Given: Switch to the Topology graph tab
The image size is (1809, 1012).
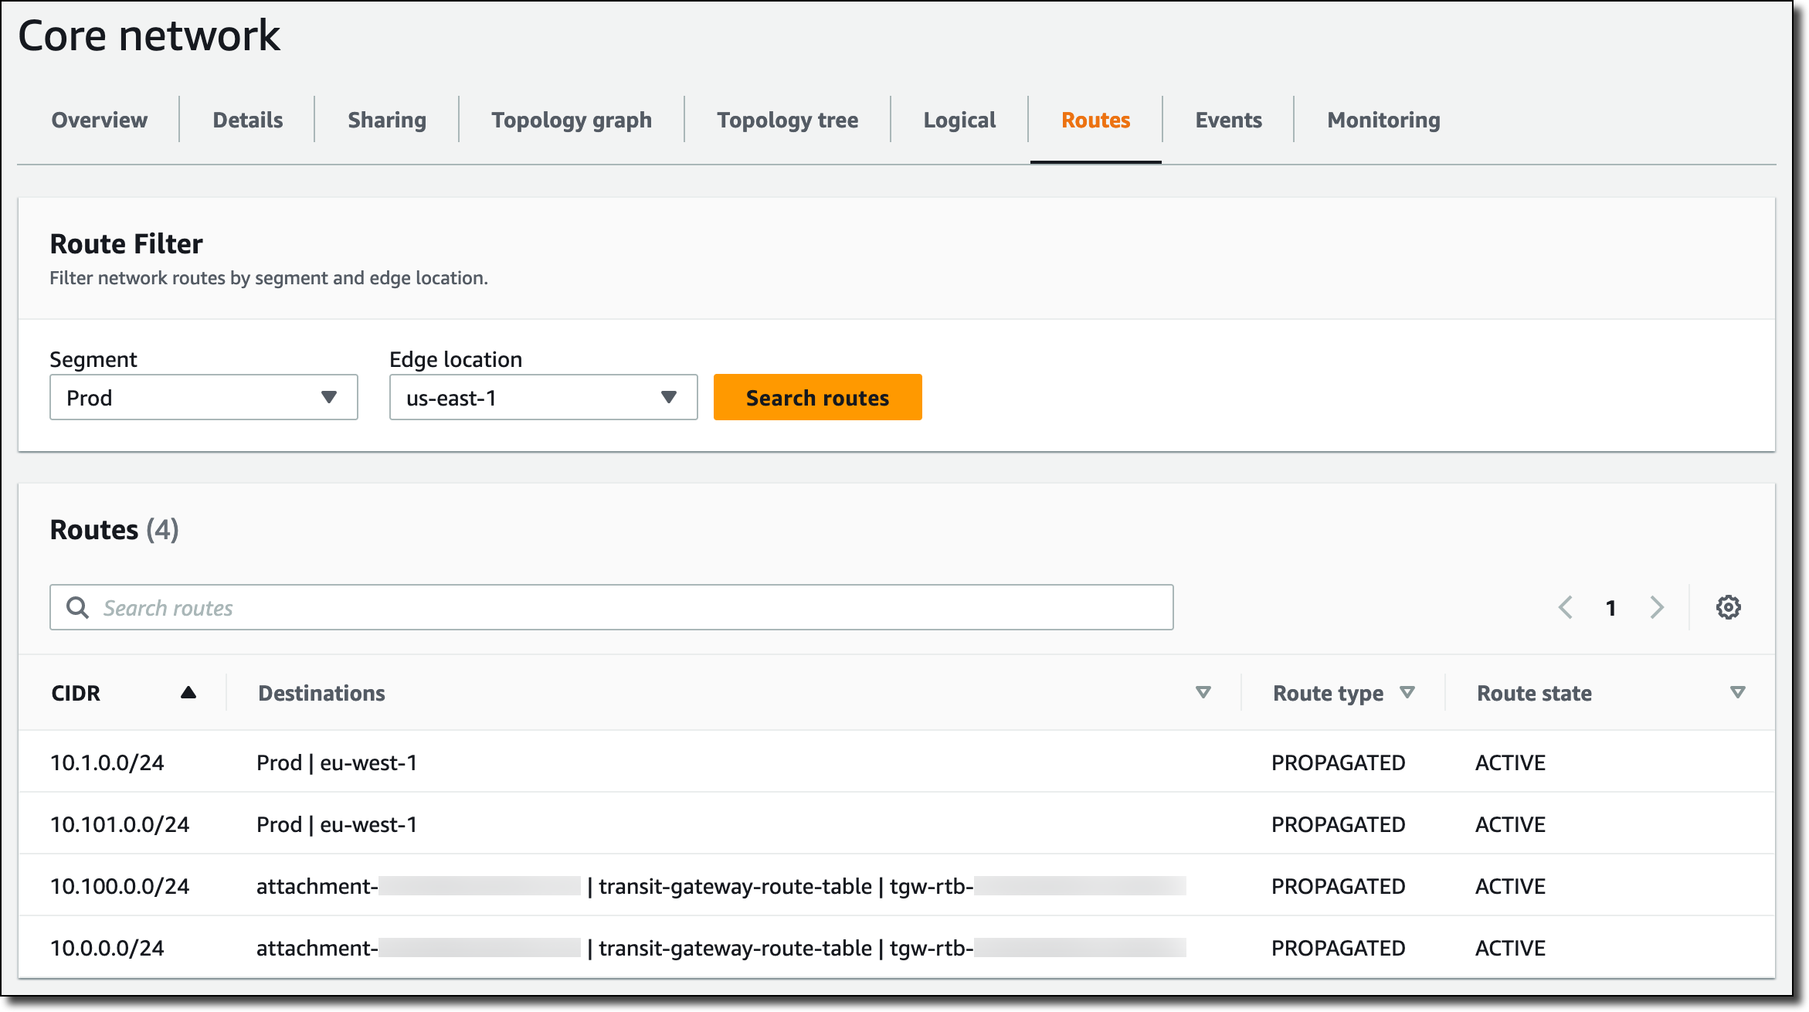Looking at the screenshot, I should [572, 120].
